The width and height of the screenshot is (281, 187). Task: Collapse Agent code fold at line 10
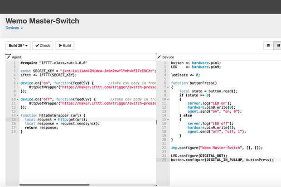pyautogui.click(x=18, y=99)
